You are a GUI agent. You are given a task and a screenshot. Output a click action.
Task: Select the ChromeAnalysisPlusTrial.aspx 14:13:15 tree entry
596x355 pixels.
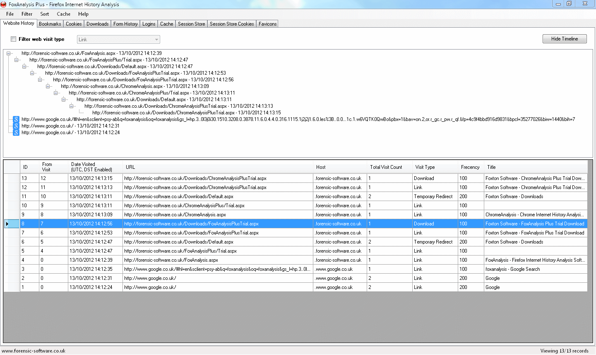click(187, 113)
